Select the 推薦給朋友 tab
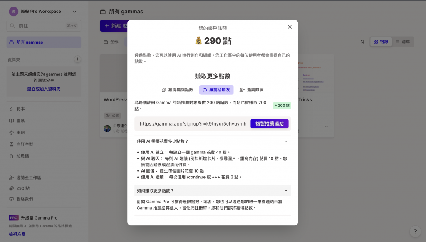 [x=216, y=90]
